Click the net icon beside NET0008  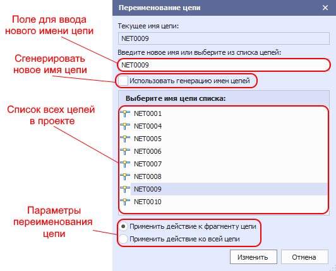pos(125,176)
